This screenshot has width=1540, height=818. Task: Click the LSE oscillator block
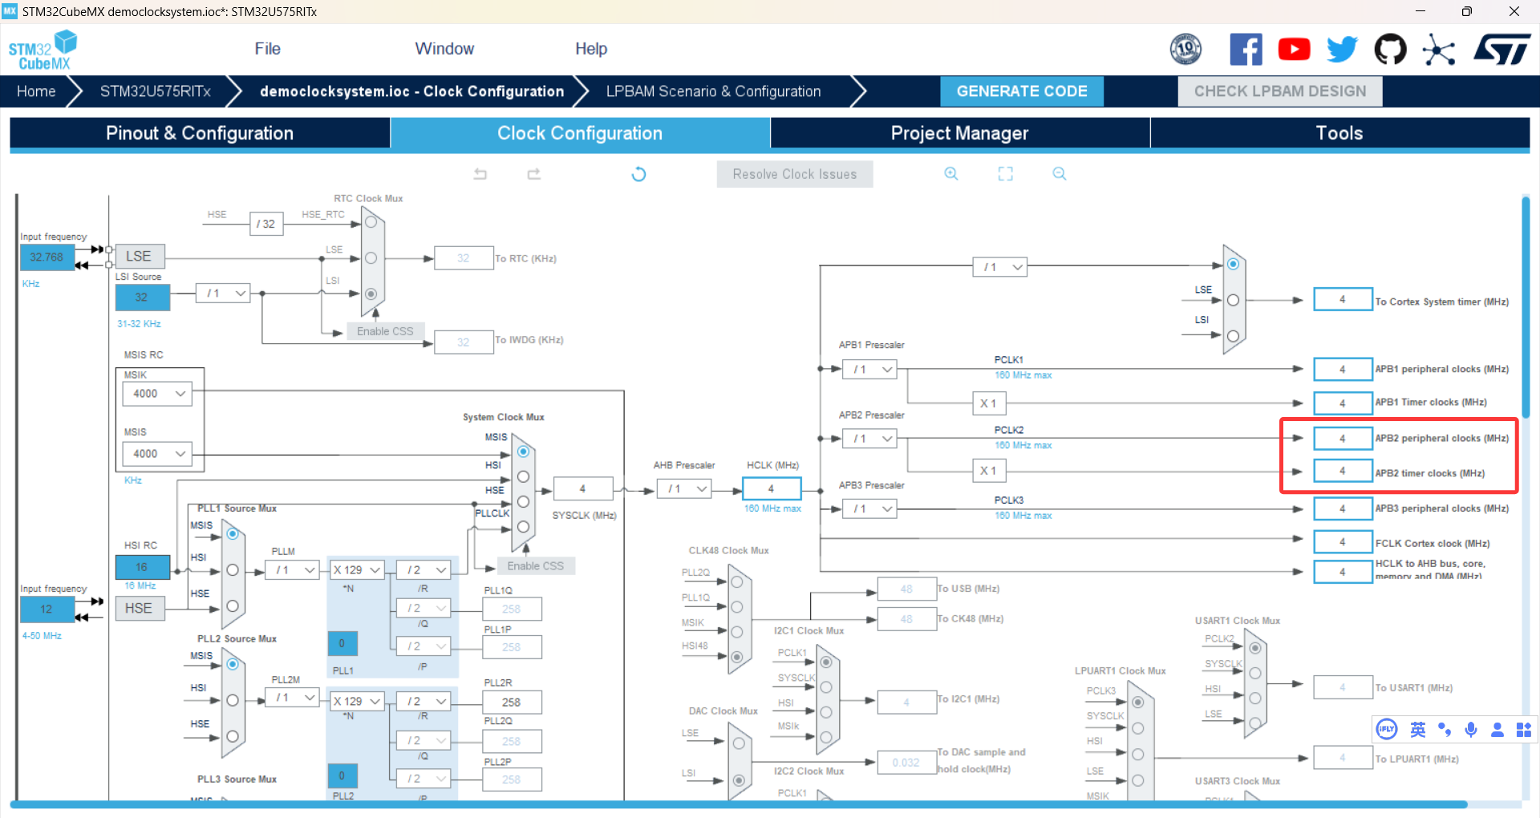coord(140,257)
